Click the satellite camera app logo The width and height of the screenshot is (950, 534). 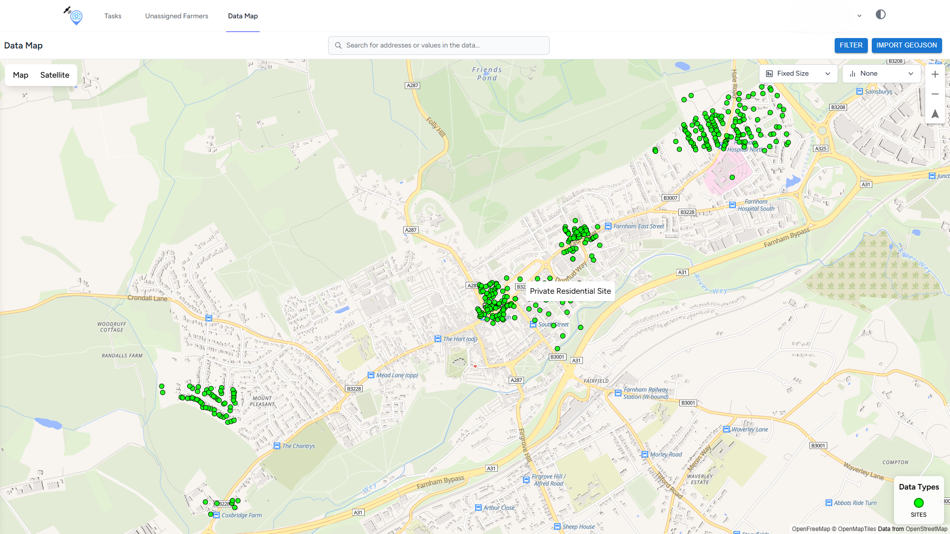coord(74,16)
